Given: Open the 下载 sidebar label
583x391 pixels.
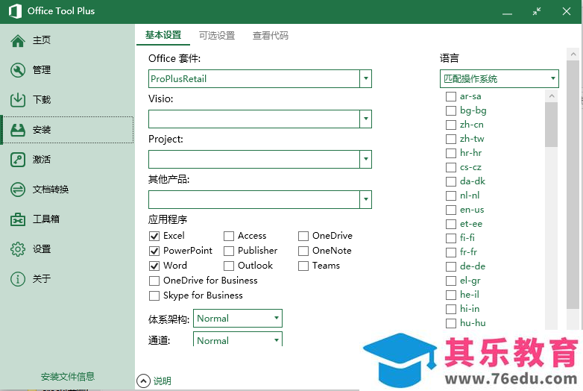Looking at the screenshot, I should pyautogui.click(x=42, y=100).
